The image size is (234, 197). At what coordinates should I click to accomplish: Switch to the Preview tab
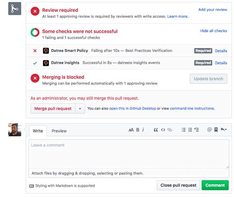coord(59,131)
